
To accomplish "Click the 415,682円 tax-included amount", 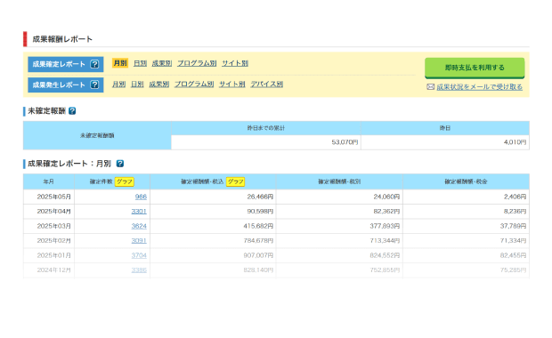I will pos(258,226).
